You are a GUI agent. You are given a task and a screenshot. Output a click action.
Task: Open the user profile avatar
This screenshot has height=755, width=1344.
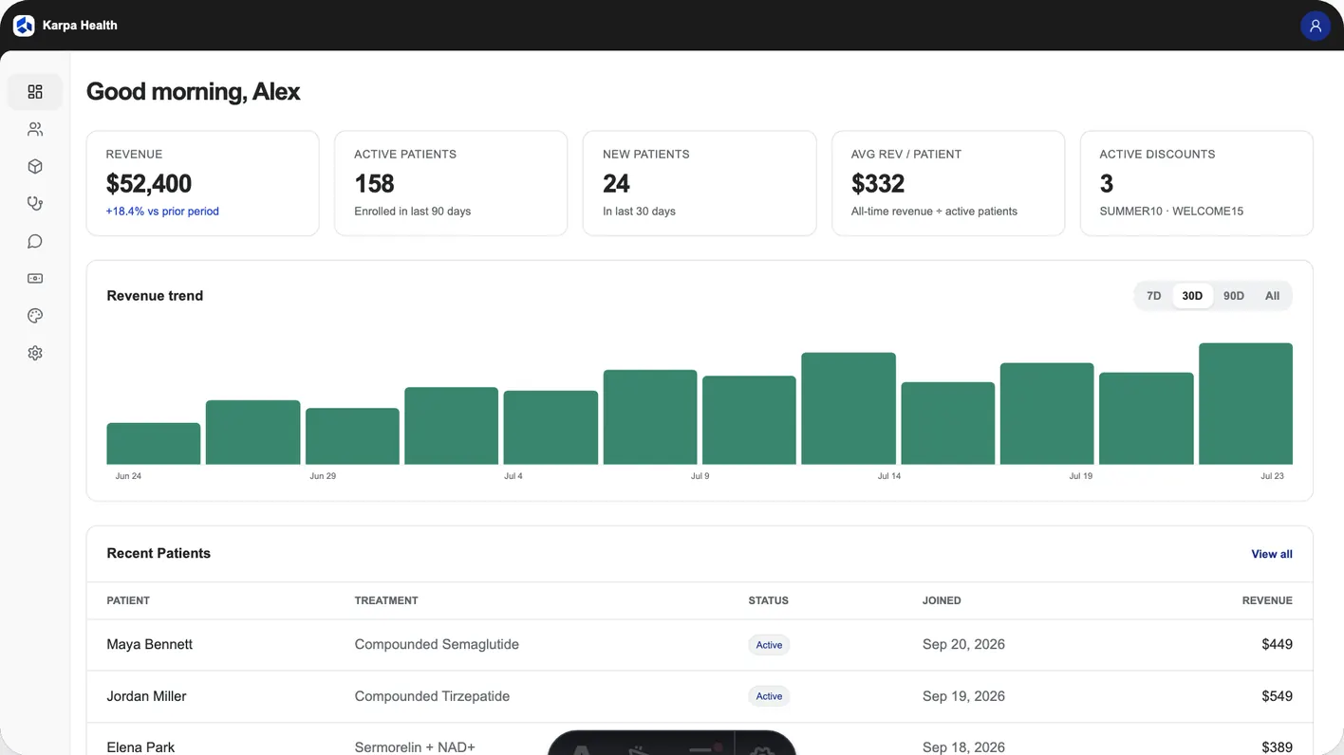[1315, 26]
